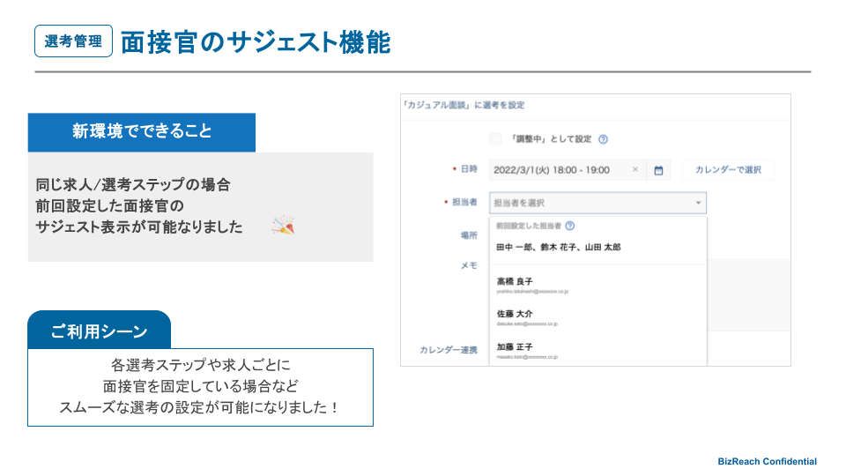Viewport: 846px width, 476px height.
Task: Click the カレンダー連携 label
Action: click(449, 350)
